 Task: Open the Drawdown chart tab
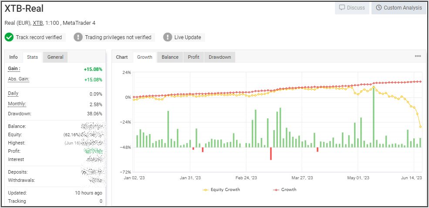pos(220,57)
